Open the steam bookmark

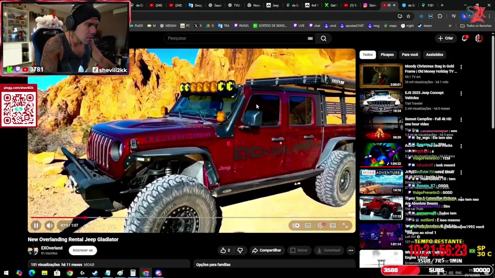pos(425,25)
